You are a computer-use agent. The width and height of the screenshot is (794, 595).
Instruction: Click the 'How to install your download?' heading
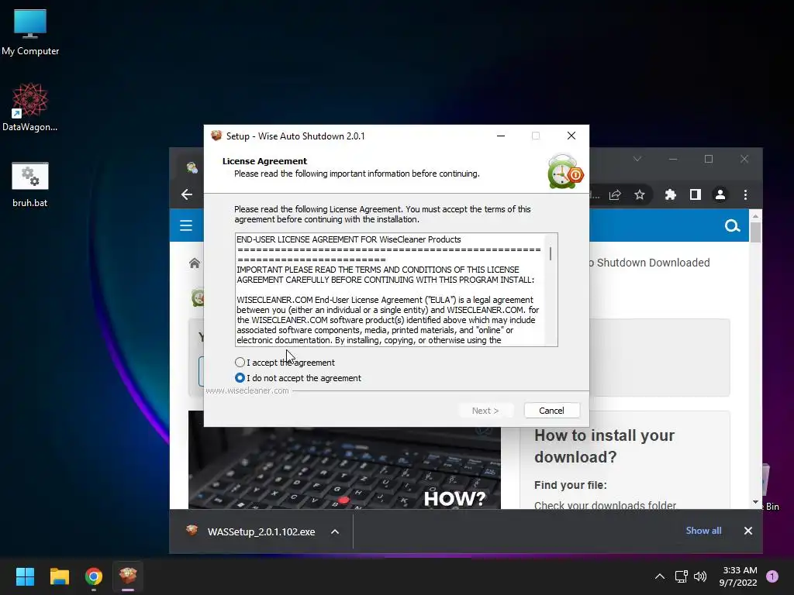[604, 445]
